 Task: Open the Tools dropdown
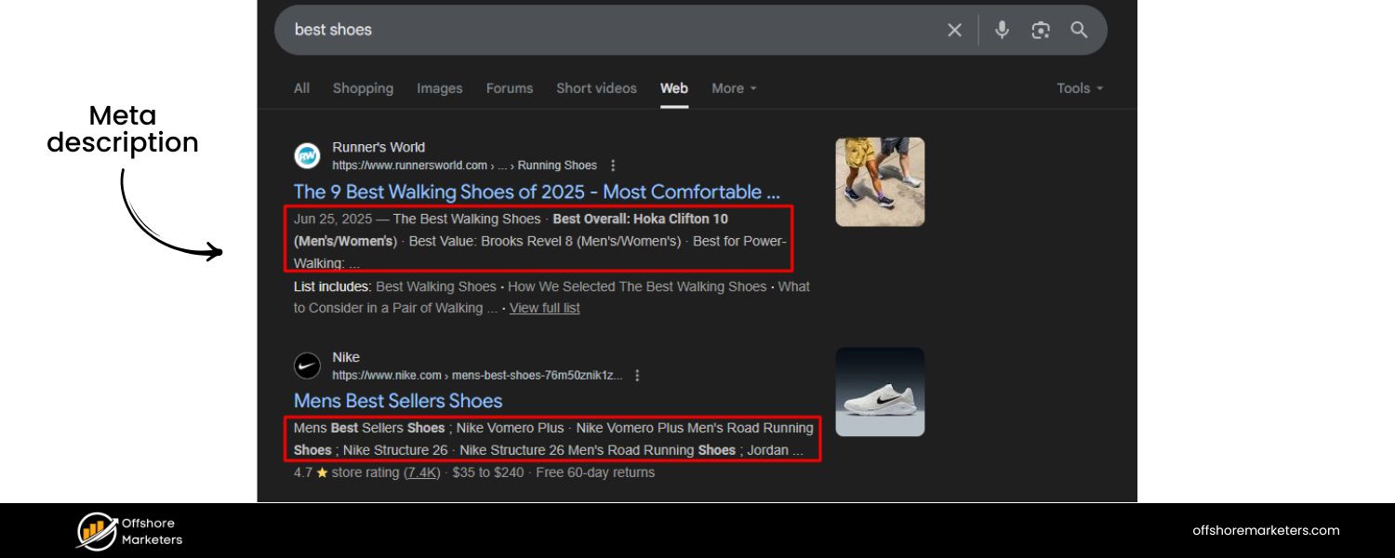1078,87
